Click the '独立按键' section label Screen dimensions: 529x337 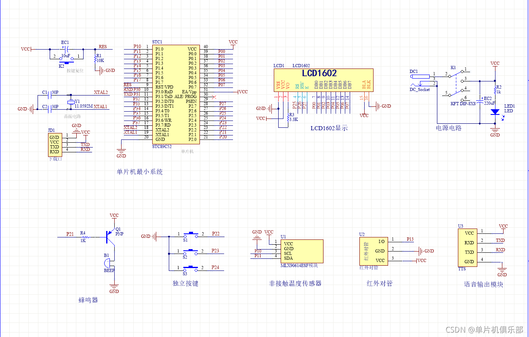(185, 283)
